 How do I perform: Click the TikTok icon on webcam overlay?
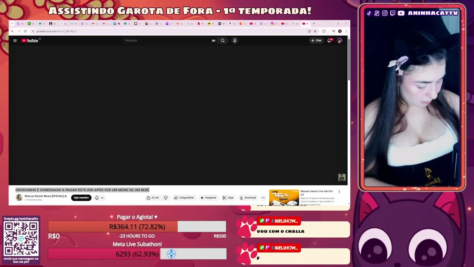coord(369,13)
